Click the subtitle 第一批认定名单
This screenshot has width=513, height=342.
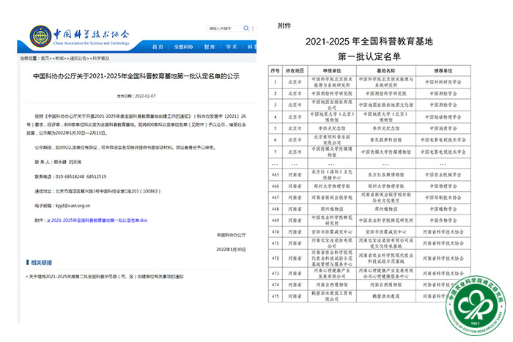369,56
